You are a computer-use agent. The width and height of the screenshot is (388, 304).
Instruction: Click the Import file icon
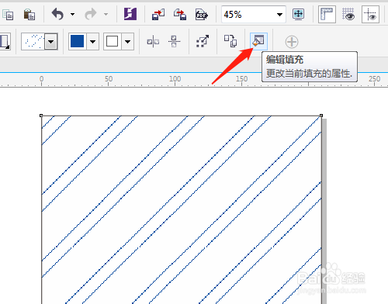pyautogui.click(x=158, y=14)
